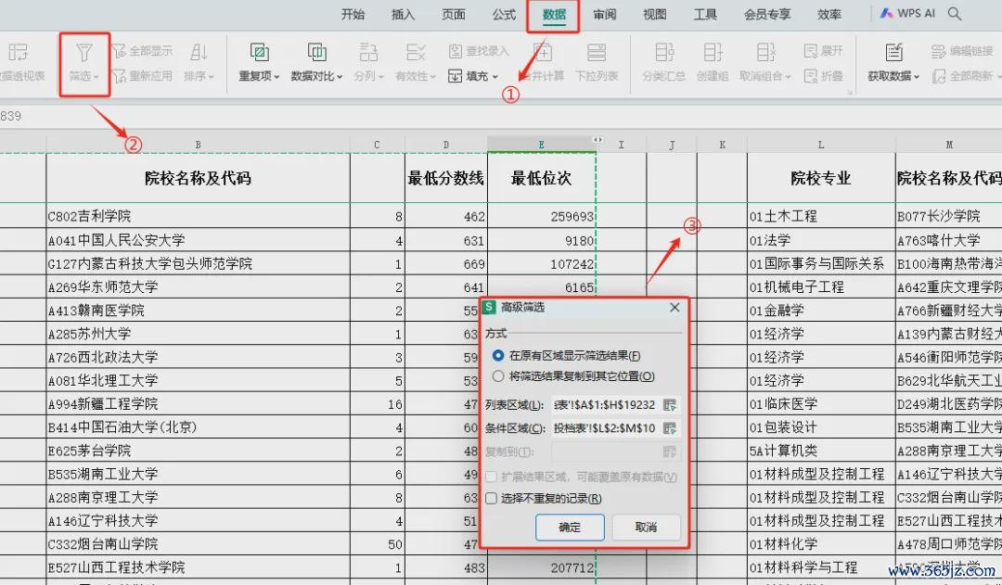
Task: Select 在原有区域显示筛选结果 radio option
Action: (498, 356)
